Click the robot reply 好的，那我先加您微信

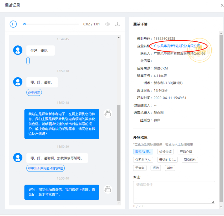(62, 192)
